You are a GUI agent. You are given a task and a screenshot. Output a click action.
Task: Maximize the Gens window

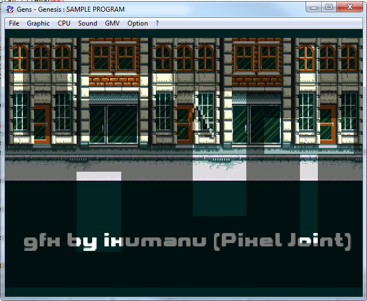(329, 7)
